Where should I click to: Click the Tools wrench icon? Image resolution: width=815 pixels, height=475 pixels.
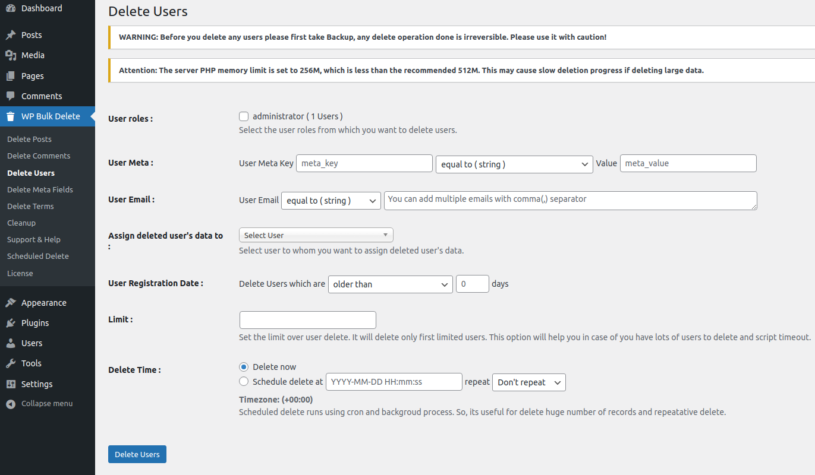(11, 363)
